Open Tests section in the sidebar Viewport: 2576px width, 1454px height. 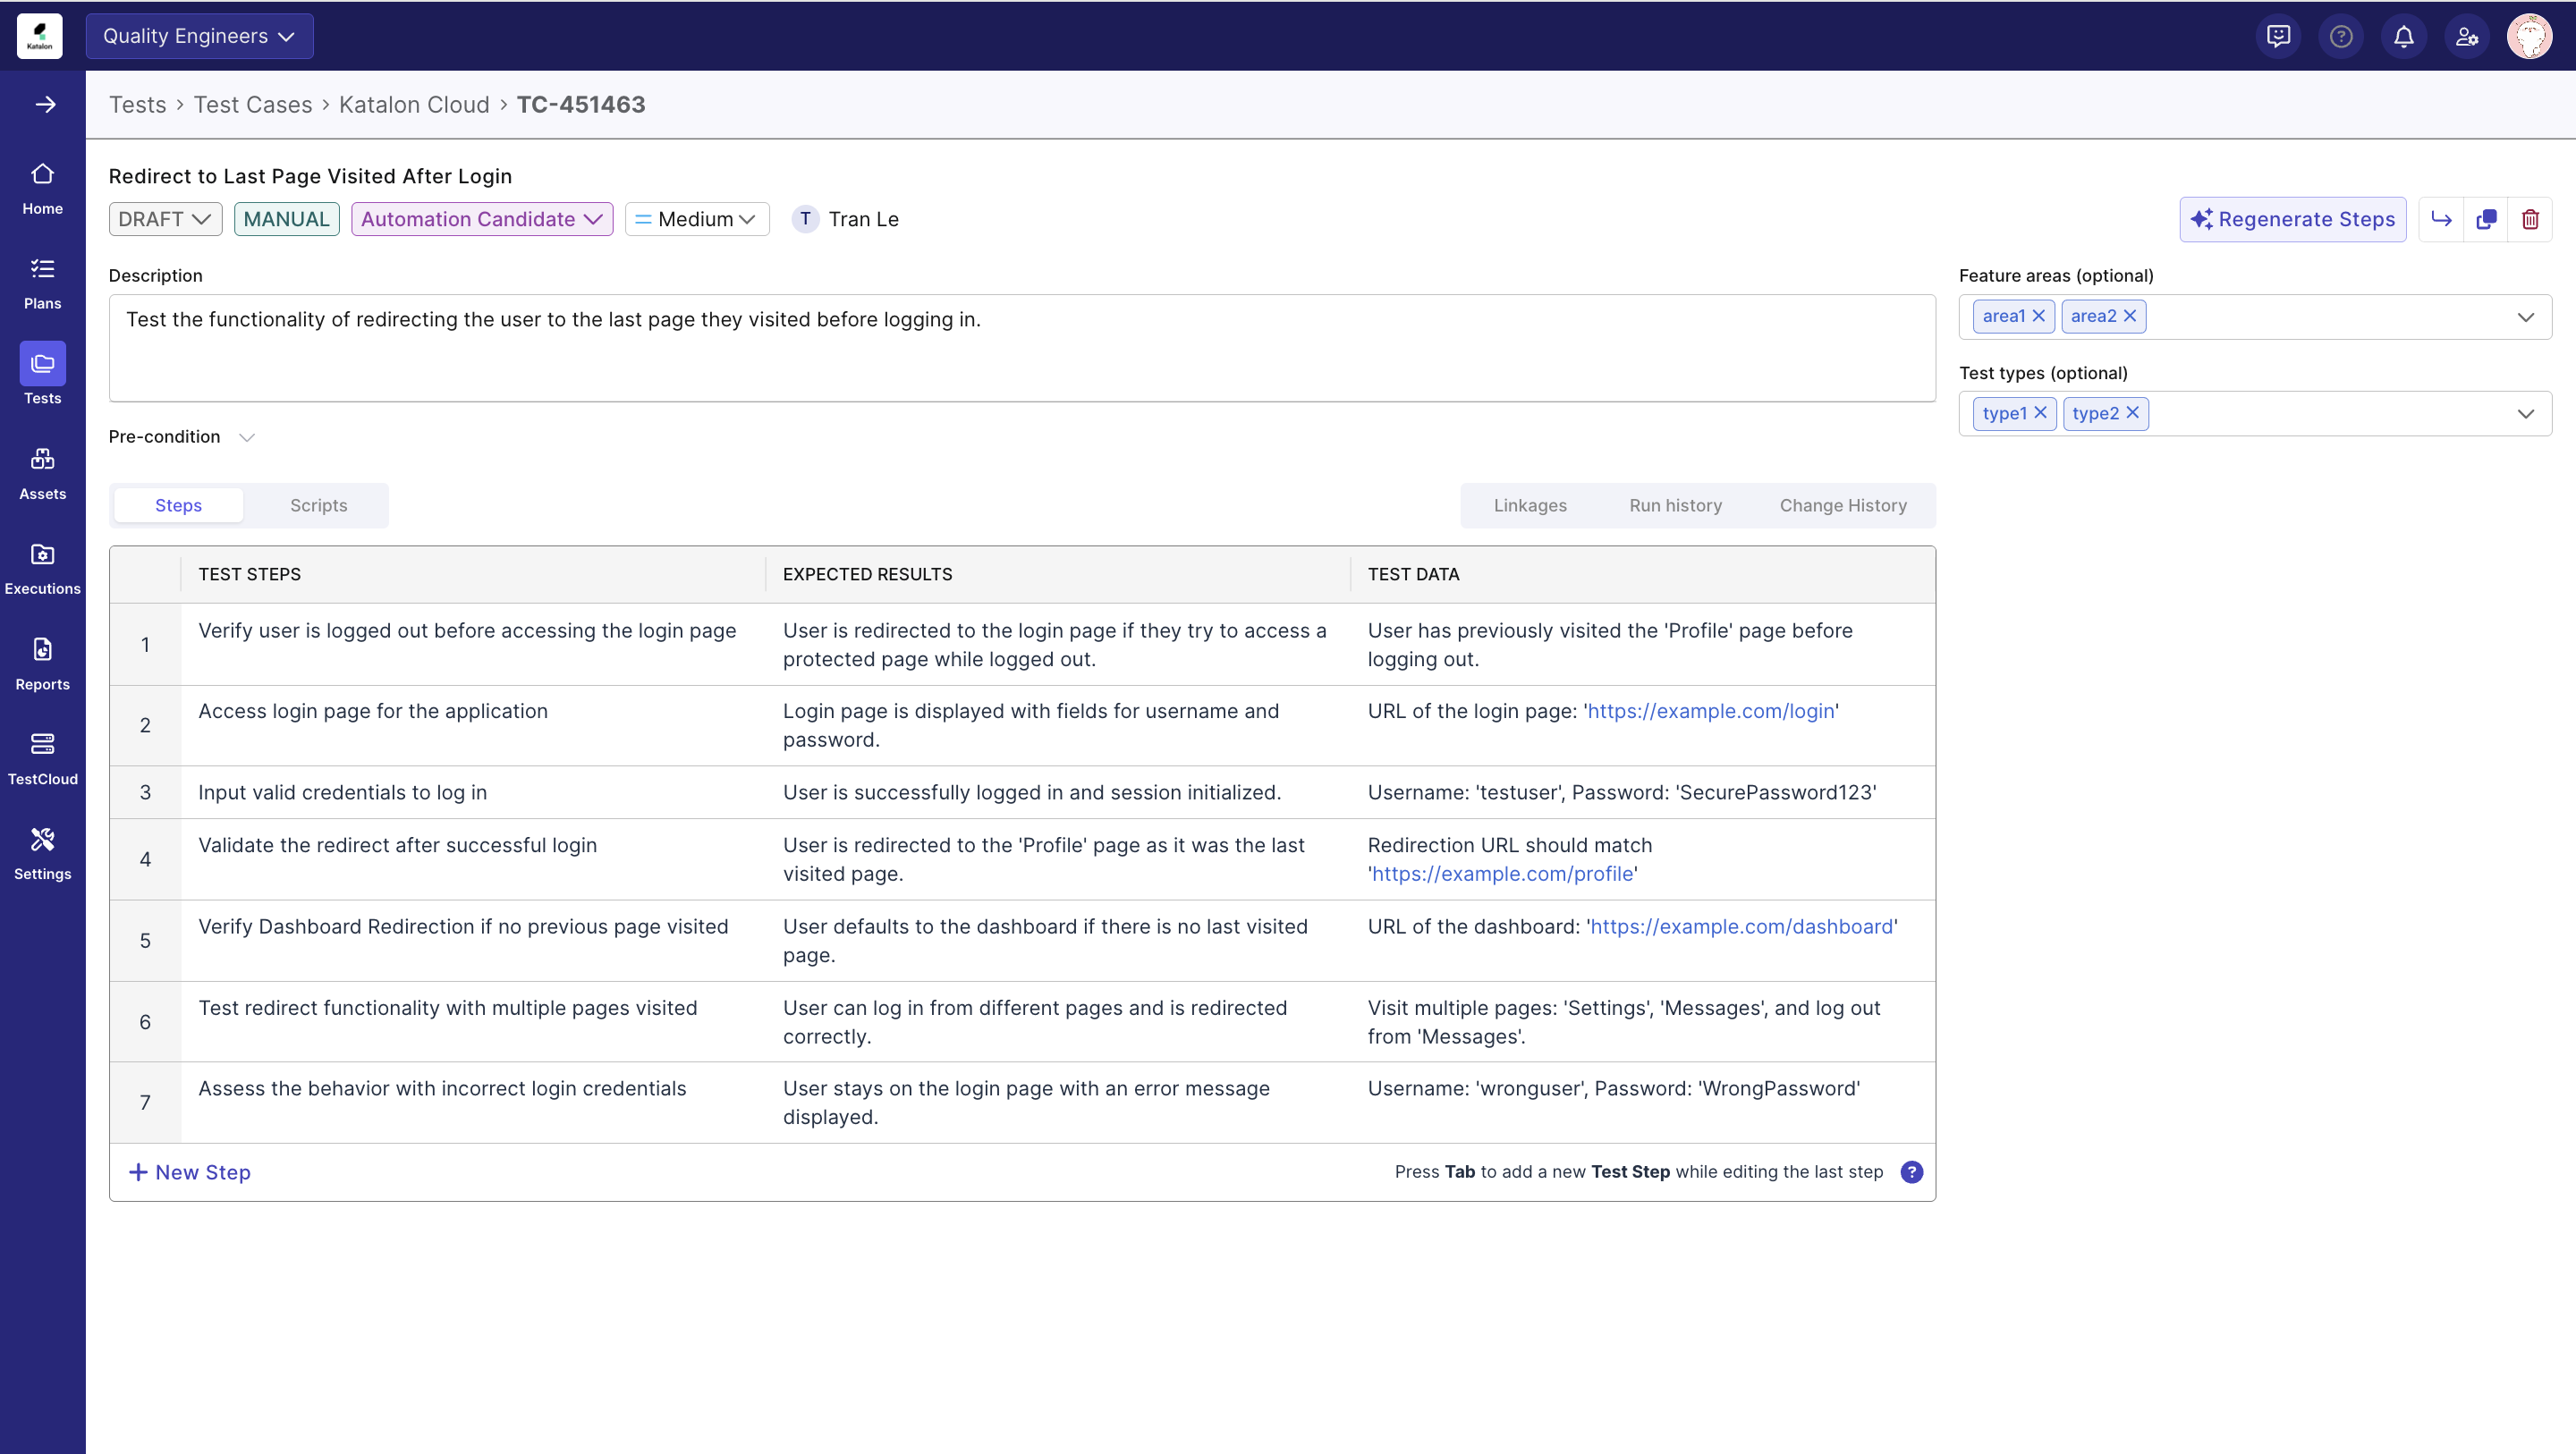click(42, 375)
